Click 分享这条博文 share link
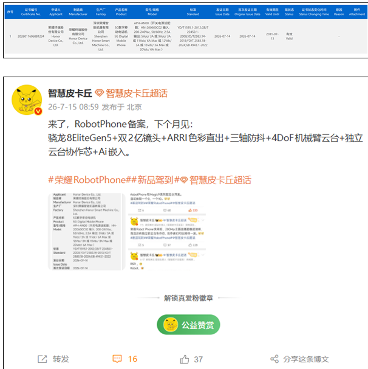Viewport: 368px width, 369px height. (x=306, y=359)
